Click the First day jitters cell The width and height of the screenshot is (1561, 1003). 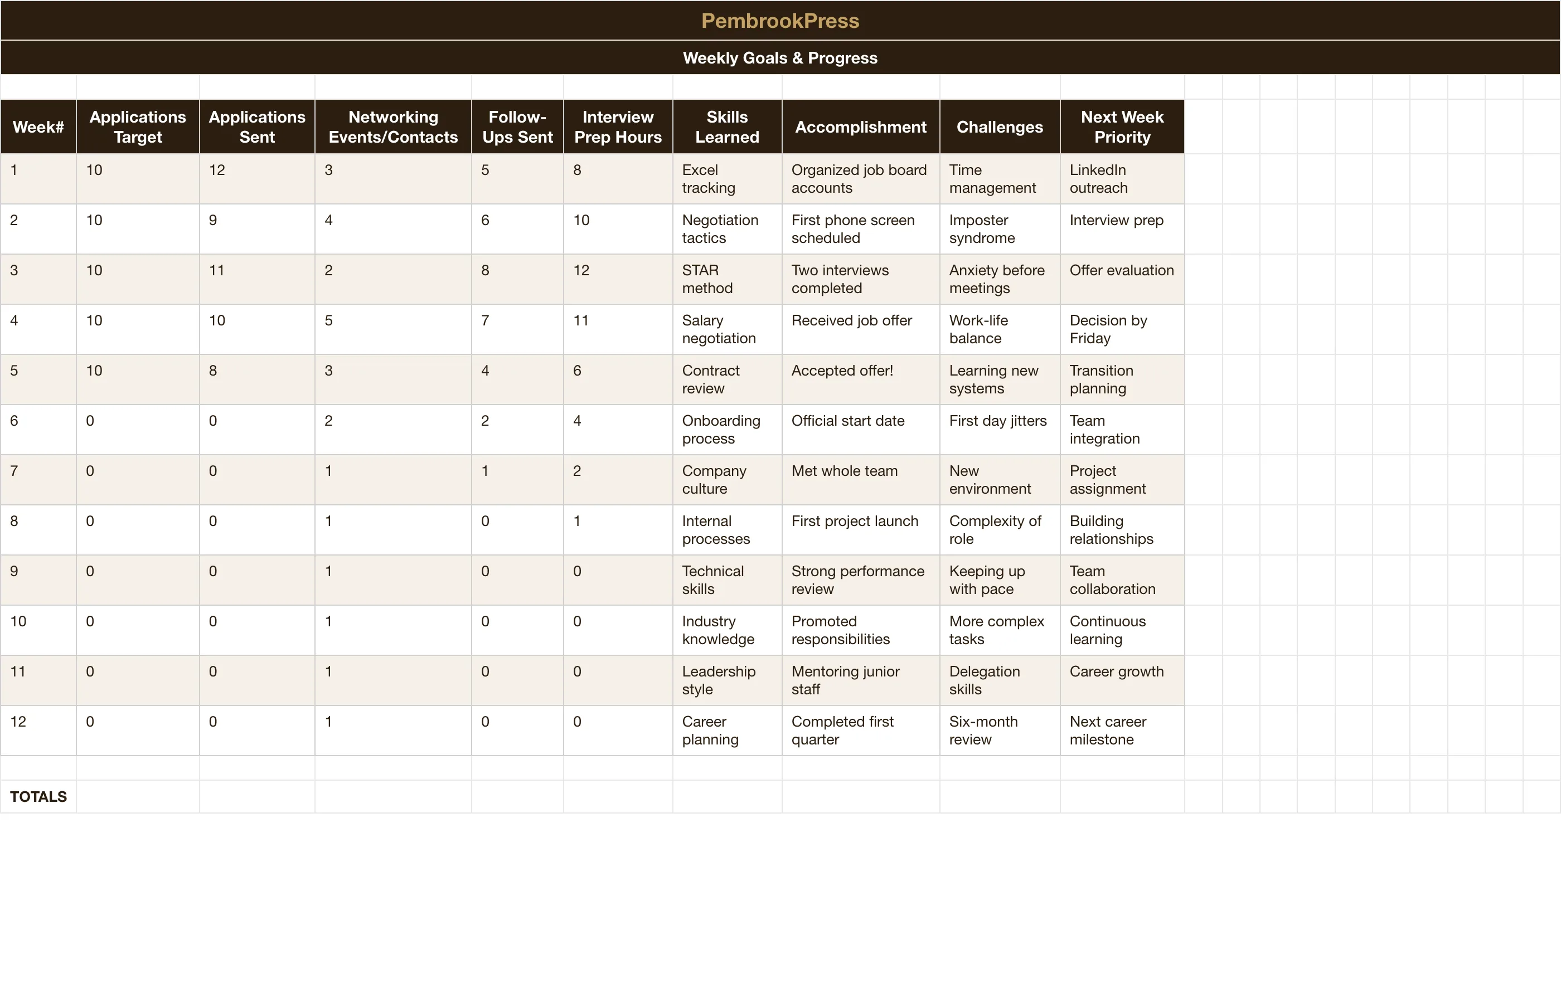point(1000,429)
